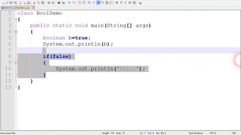Image resolution: width=241 pixels, height=135 pixels.
Task: Click the closing brace on line 12
Action: pos(32,81)
